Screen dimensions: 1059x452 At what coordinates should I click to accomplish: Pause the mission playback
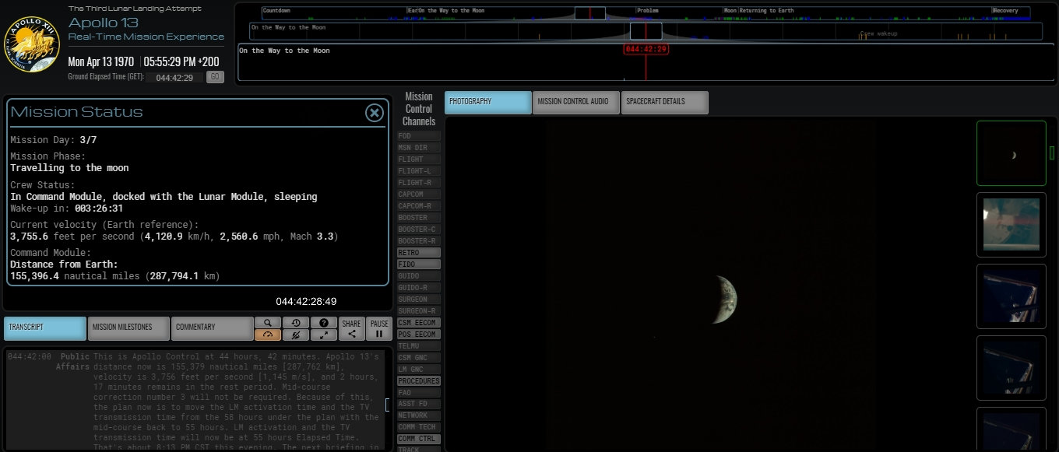point(379,328)
